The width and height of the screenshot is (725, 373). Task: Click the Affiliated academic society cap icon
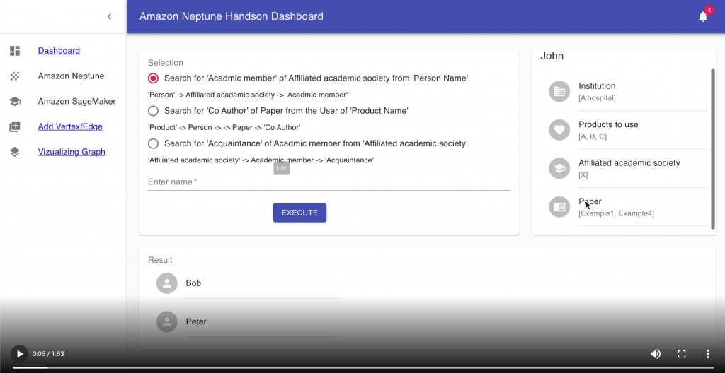(559, 169)
